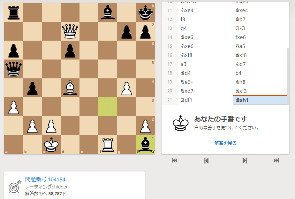
Task: View the solution via 解答を見る link
Action: tap(225, 143)
